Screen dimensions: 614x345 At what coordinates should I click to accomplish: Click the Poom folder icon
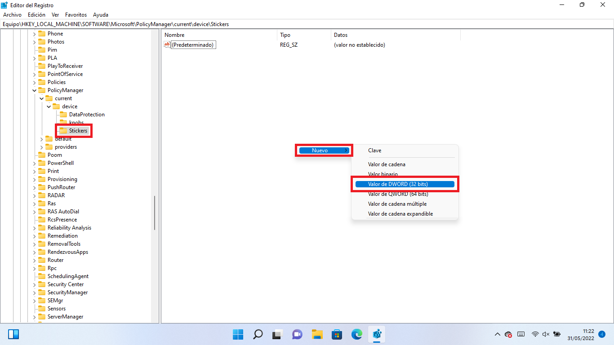pyautogui.click(x=42, y=155)
